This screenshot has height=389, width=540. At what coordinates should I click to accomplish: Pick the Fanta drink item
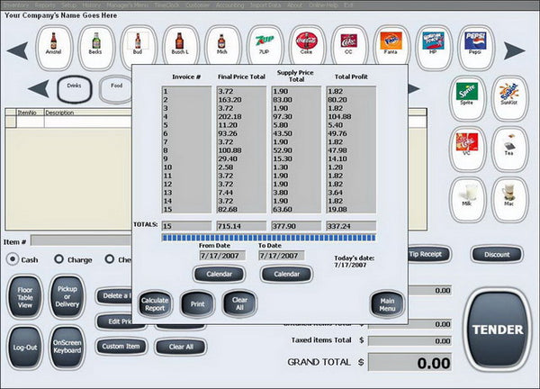coord(390,43)
